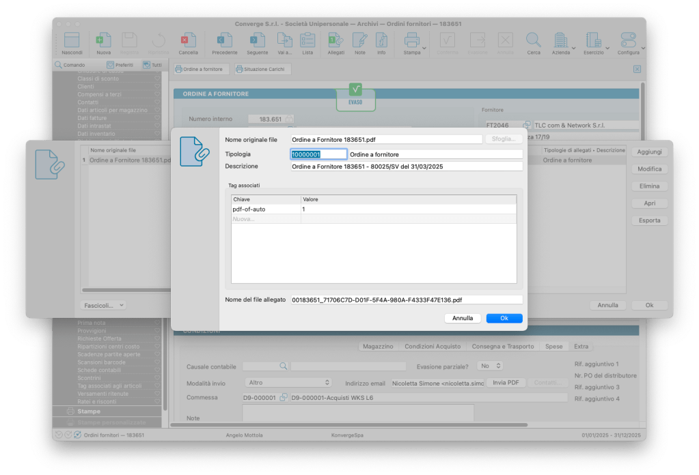Image resolution: width=699 pixels, height=475 pixels.
Task: Expand the Fascicoli dropdown
Action: [103, 305]
